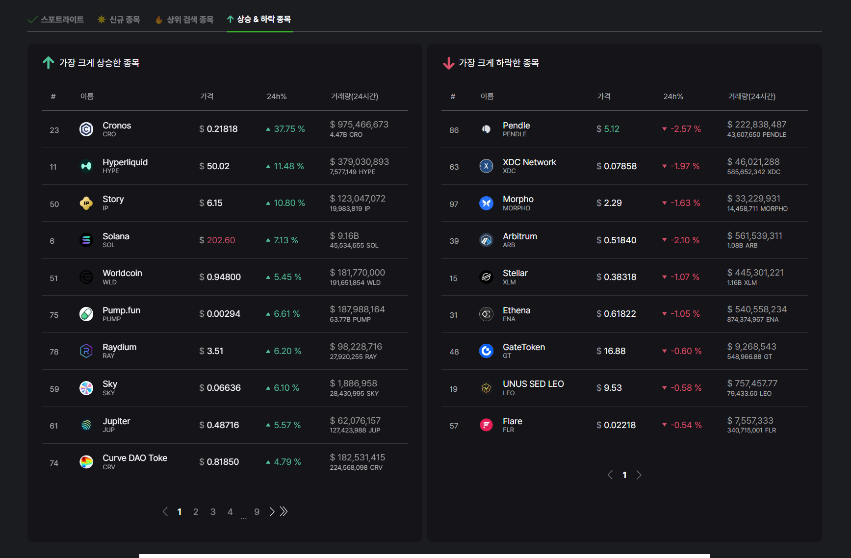851x558 pixels.
Task: Click the Solana coin logo
Action: point(86,240)
